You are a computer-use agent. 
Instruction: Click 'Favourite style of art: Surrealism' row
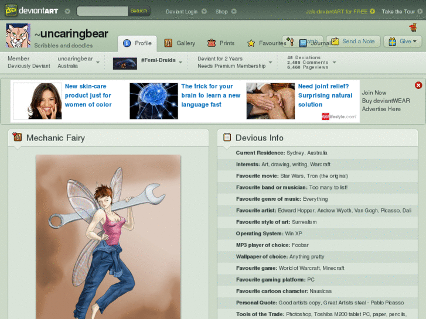tap(318, 222)
